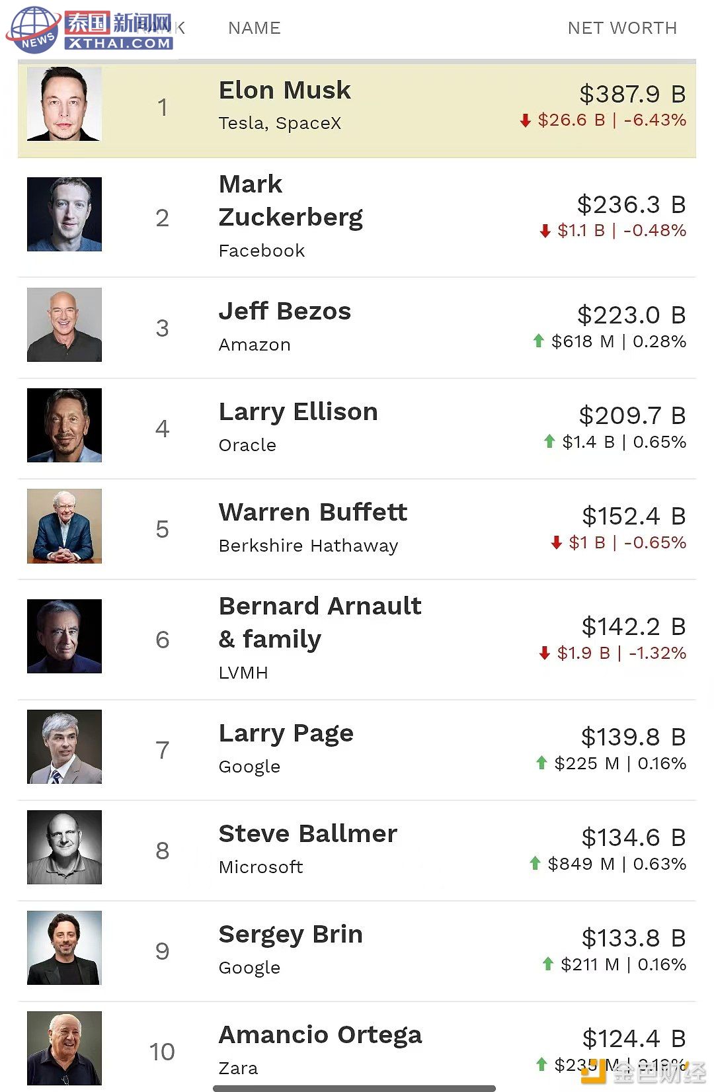This screenshot has height=1092, width=714.
Task: Click the XTHAI.COM news logo
Action: 90,29
